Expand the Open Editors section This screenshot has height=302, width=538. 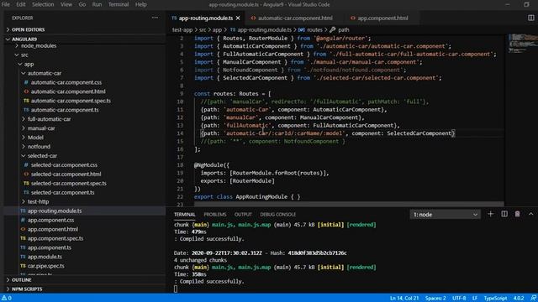tap(28, 30)
